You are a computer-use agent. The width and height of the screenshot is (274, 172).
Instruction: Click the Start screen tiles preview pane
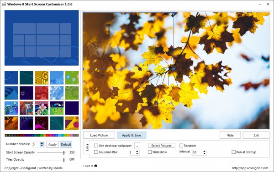[42, 38]
